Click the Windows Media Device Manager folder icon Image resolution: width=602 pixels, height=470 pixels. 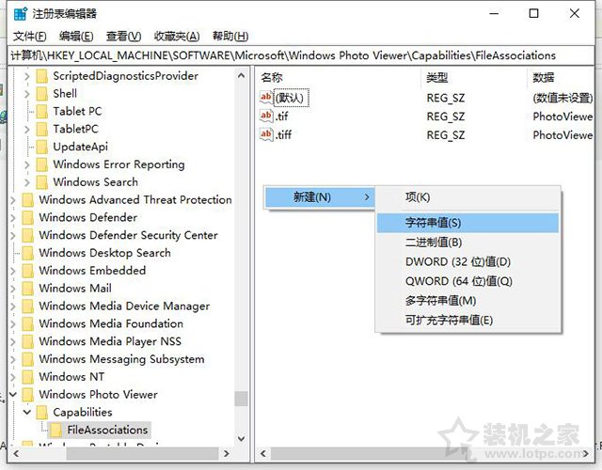coord(27,305)
